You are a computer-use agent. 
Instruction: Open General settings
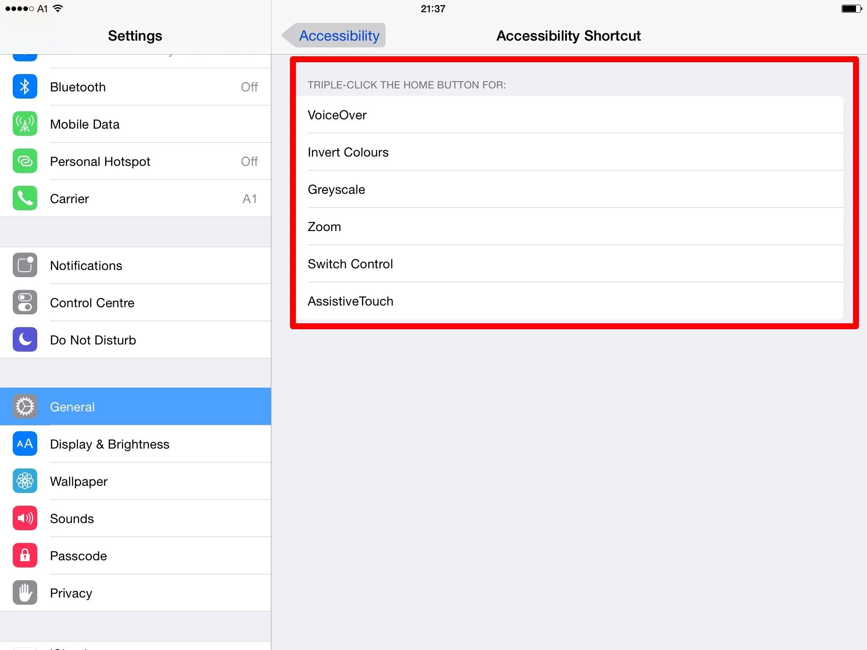(x=135, y=407)
